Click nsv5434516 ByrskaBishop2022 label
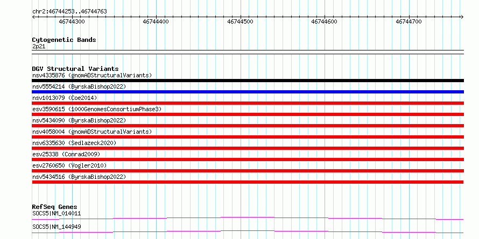 coord(79,177)
